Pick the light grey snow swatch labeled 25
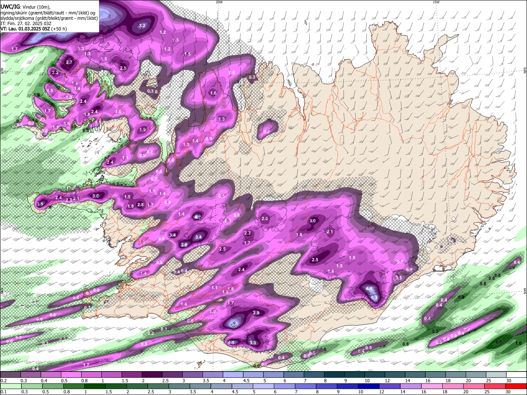 pyautogui.click(x=496, y=375)
